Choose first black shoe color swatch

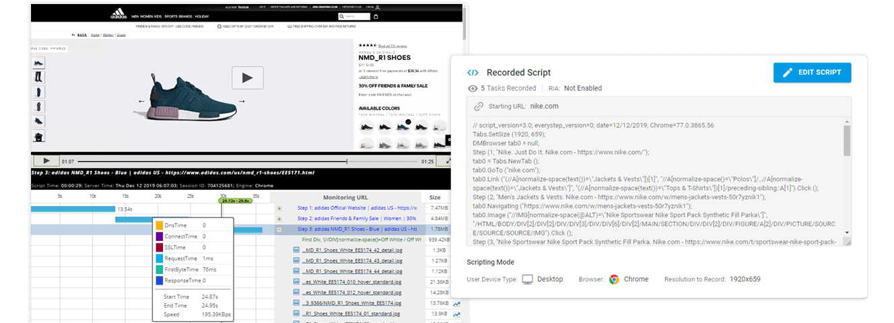[x=367, y=127]
